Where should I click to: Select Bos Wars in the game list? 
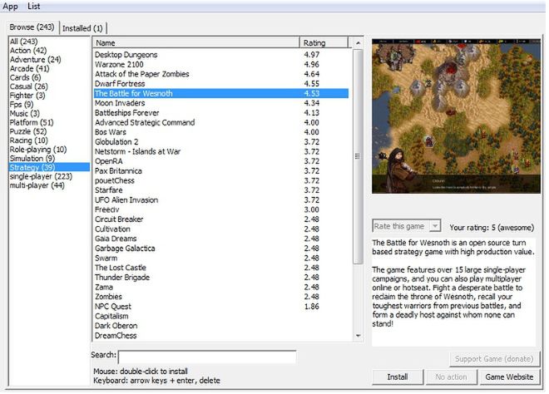click(221, 132)
